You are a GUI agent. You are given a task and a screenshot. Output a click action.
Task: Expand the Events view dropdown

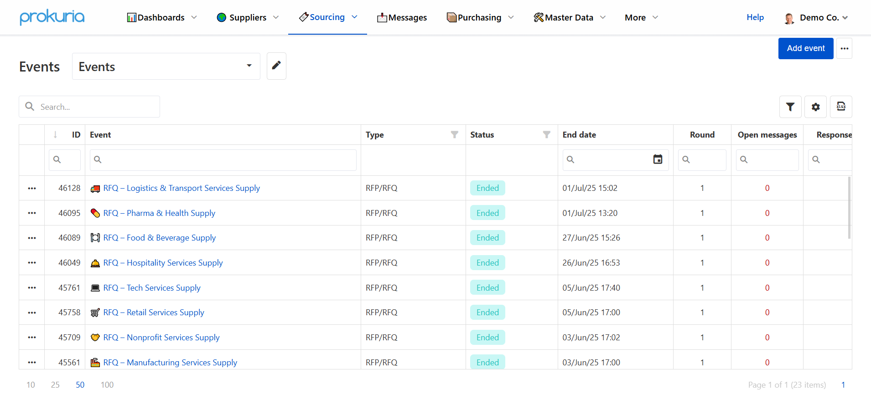pos(249,66)
